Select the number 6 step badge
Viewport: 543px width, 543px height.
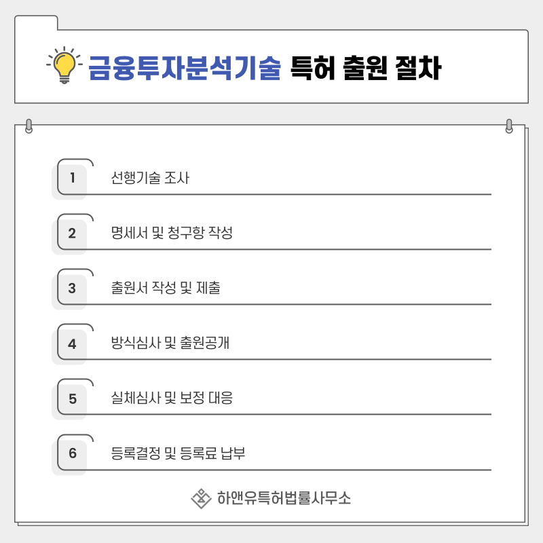click(x=73, y=453)
